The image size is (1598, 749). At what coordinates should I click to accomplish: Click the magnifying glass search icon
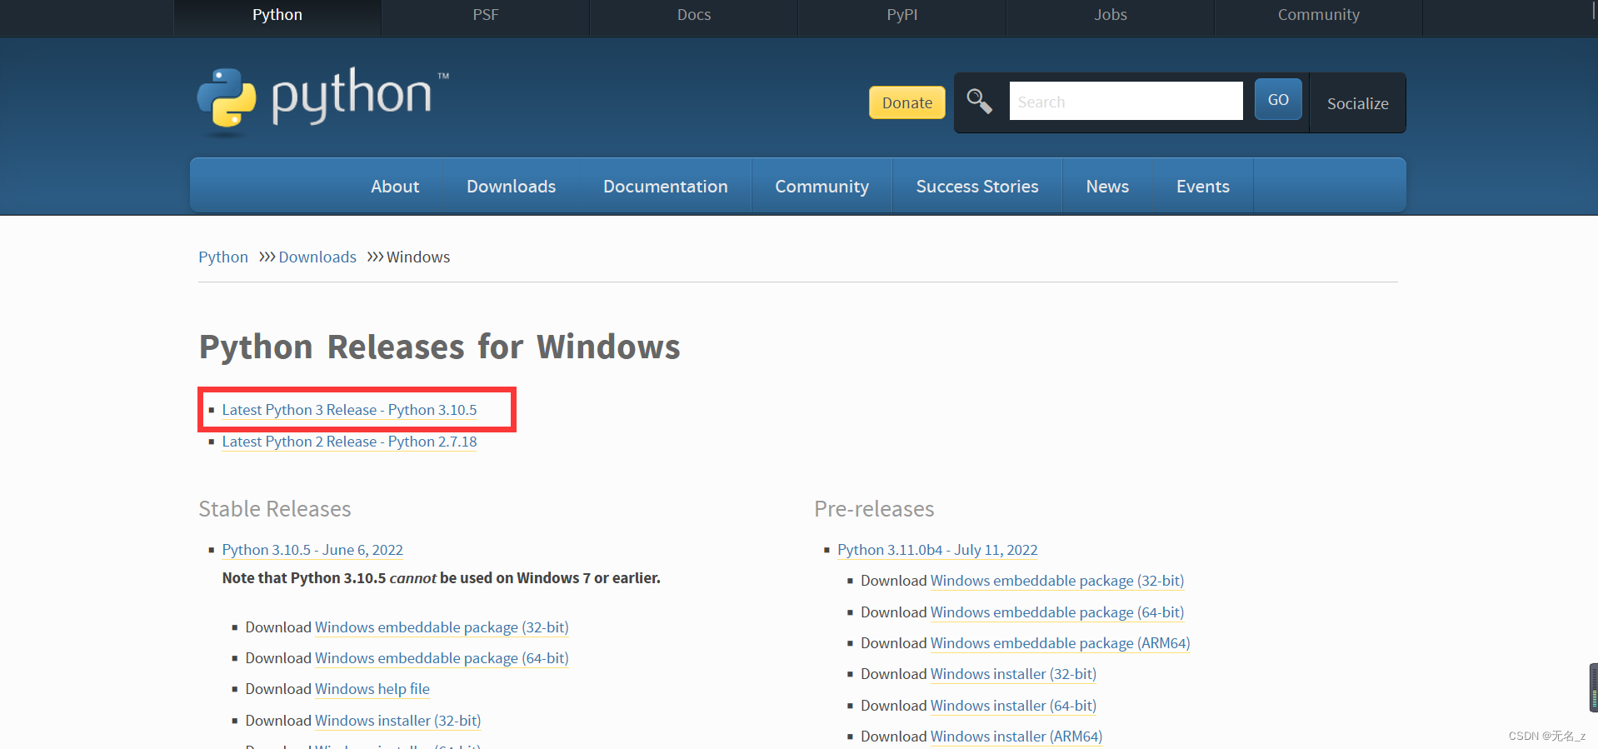979,101
